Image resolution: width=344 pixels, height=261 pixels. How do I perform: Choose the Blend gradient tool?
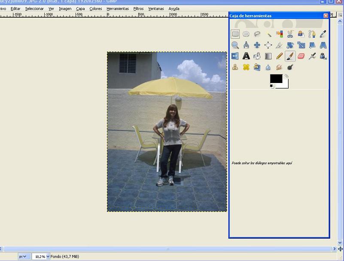268,56
